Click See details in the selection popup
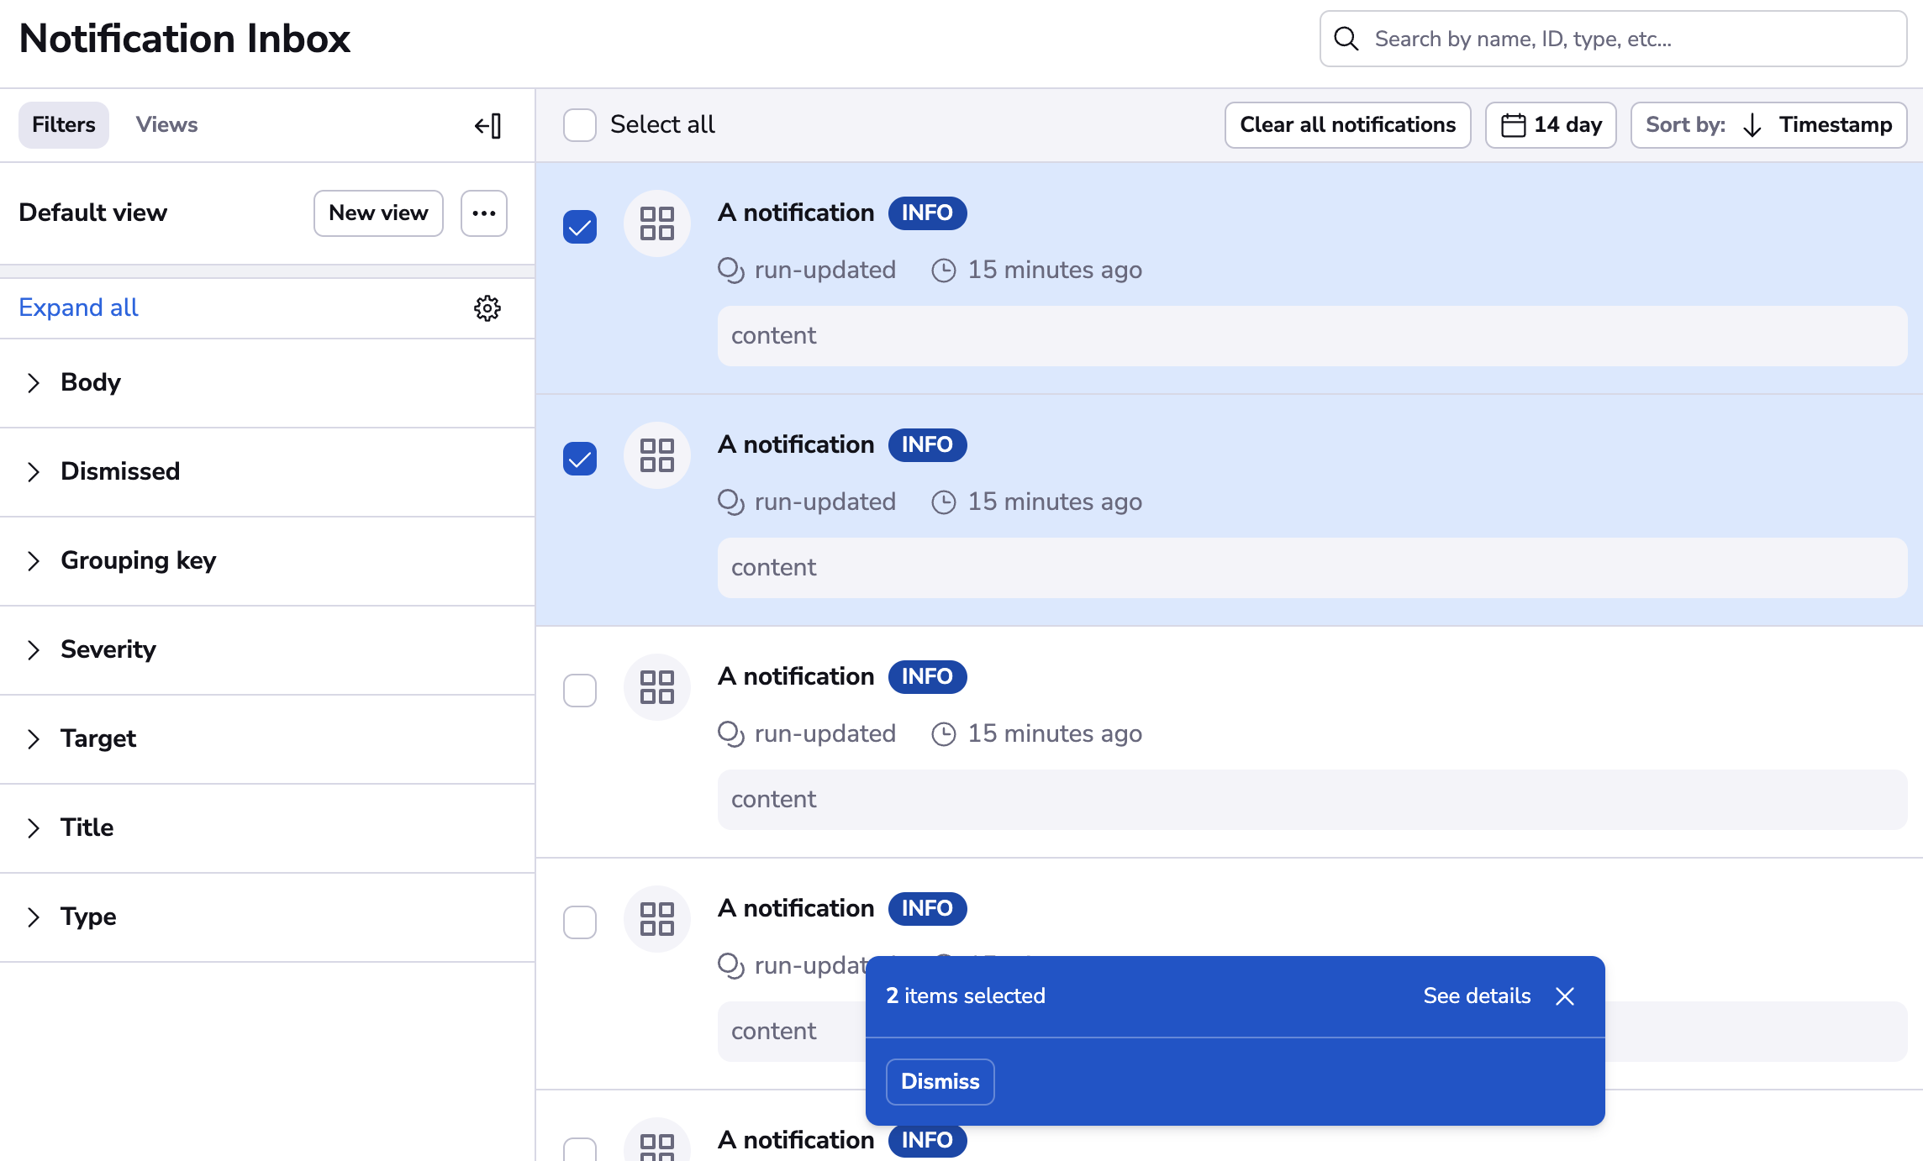 click(x=1476, y=996)
